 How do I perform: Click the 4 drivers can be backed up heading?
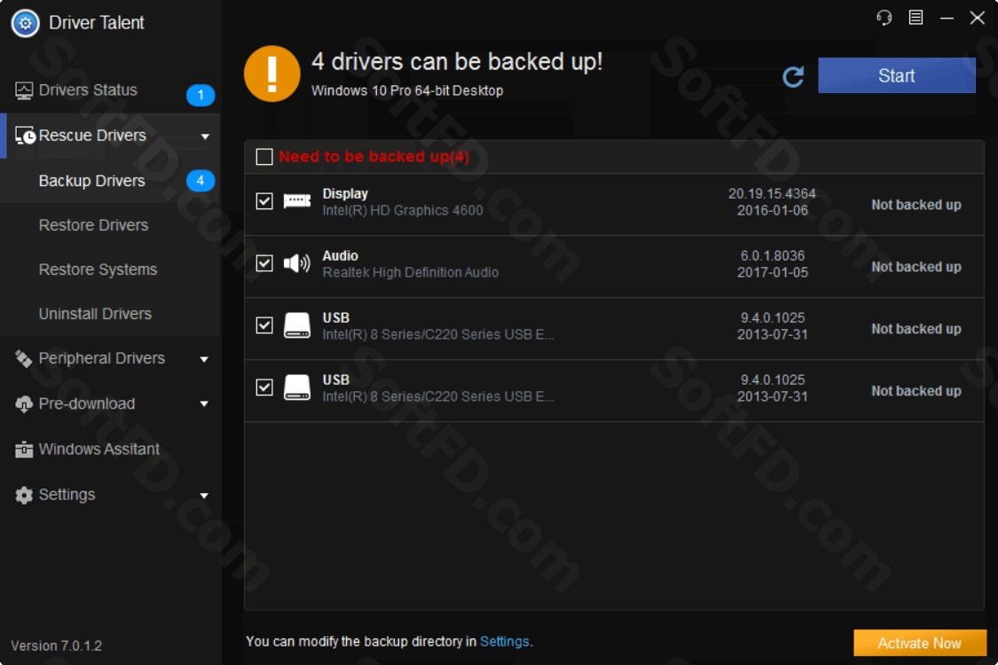point(456,62)
